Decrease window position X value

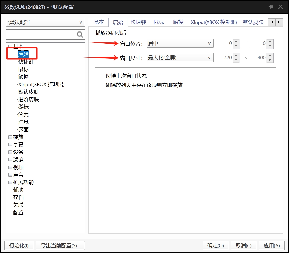click(236, 46)
